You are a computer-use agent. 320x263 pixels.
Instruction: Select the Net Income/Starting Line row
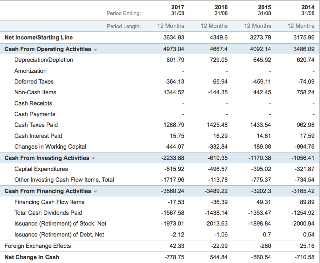click(38, 37)
